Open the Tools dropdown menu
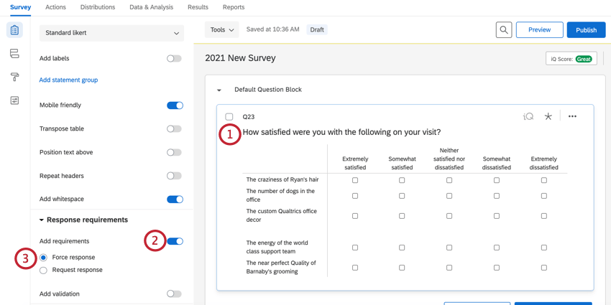Image resolution: width=611 pixels, height=305 pixels. [221, 30]
